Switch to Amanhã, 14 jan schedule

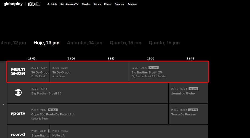85,43
